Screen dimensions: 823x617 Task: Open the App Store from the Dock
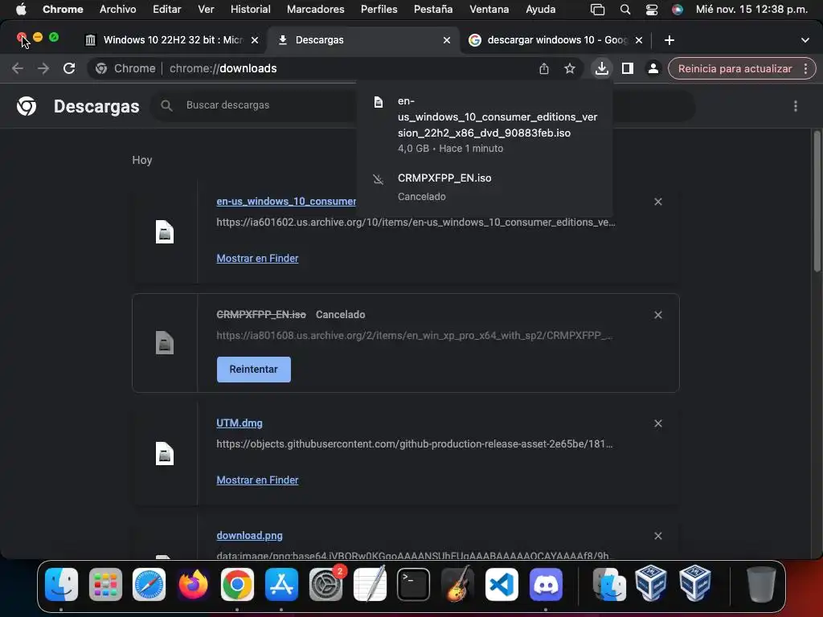[281, 584]
